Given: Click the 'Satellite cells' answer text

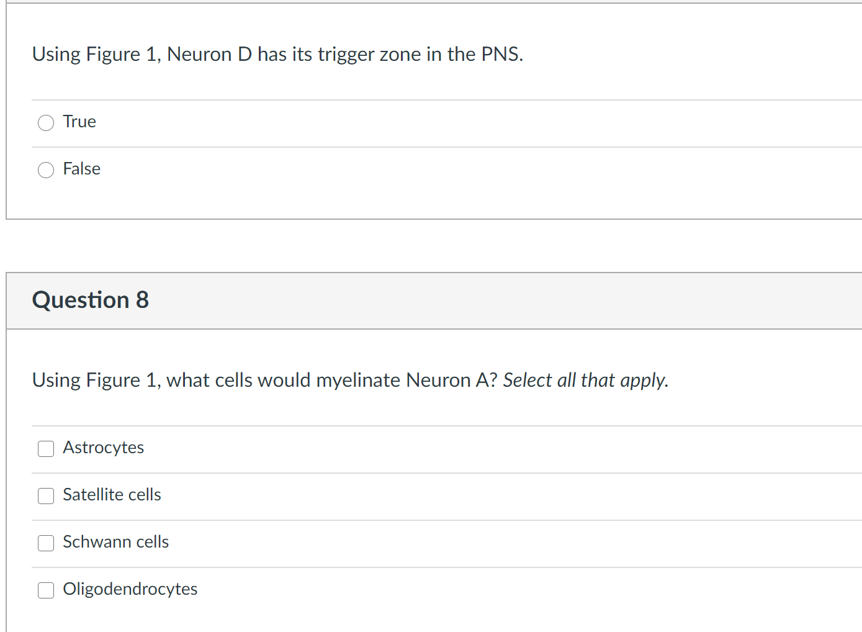Looking at the screenshot, I should click(x=112, y=495).
